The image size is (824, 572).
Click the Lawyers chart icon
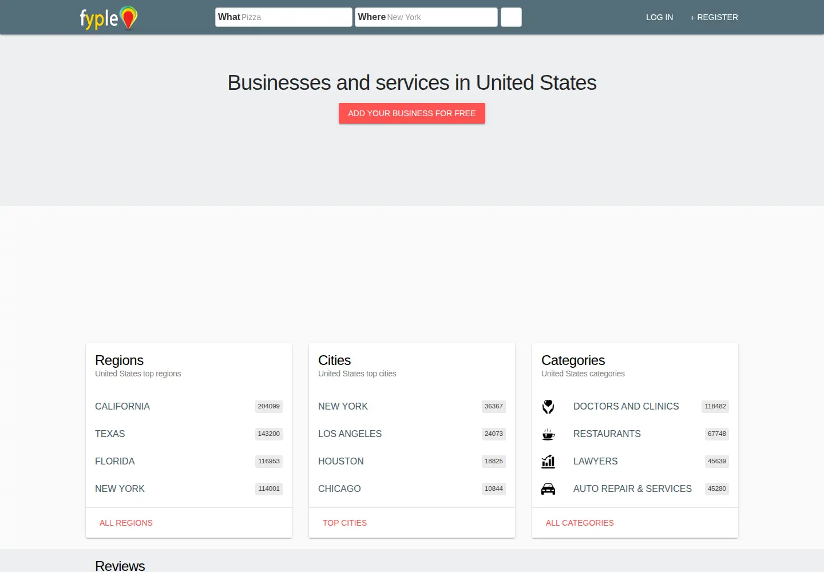click(548, 461)
